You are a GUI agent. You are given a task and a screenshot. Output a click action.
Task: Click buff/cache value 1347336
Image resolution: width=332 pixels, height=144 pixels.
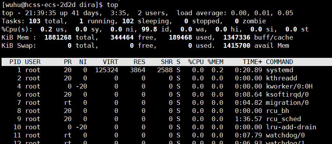237,37
